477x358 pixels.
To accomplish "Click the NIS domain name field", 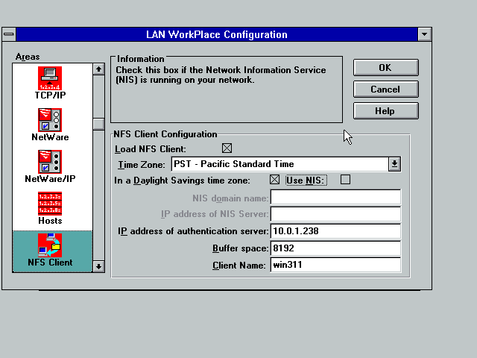I will click(x=335, y=197).
